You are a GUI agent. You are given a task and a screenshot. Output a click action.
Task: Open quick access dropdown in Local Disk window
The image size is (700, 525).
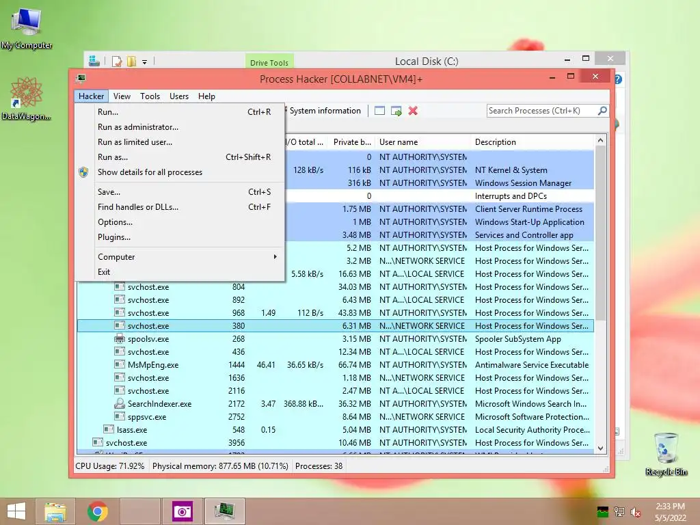point(145,62)
